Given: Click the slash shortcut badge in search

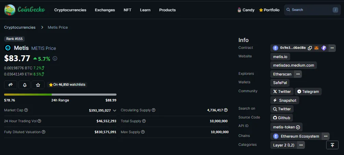Looking at the screenshot, I should [335, 10].
